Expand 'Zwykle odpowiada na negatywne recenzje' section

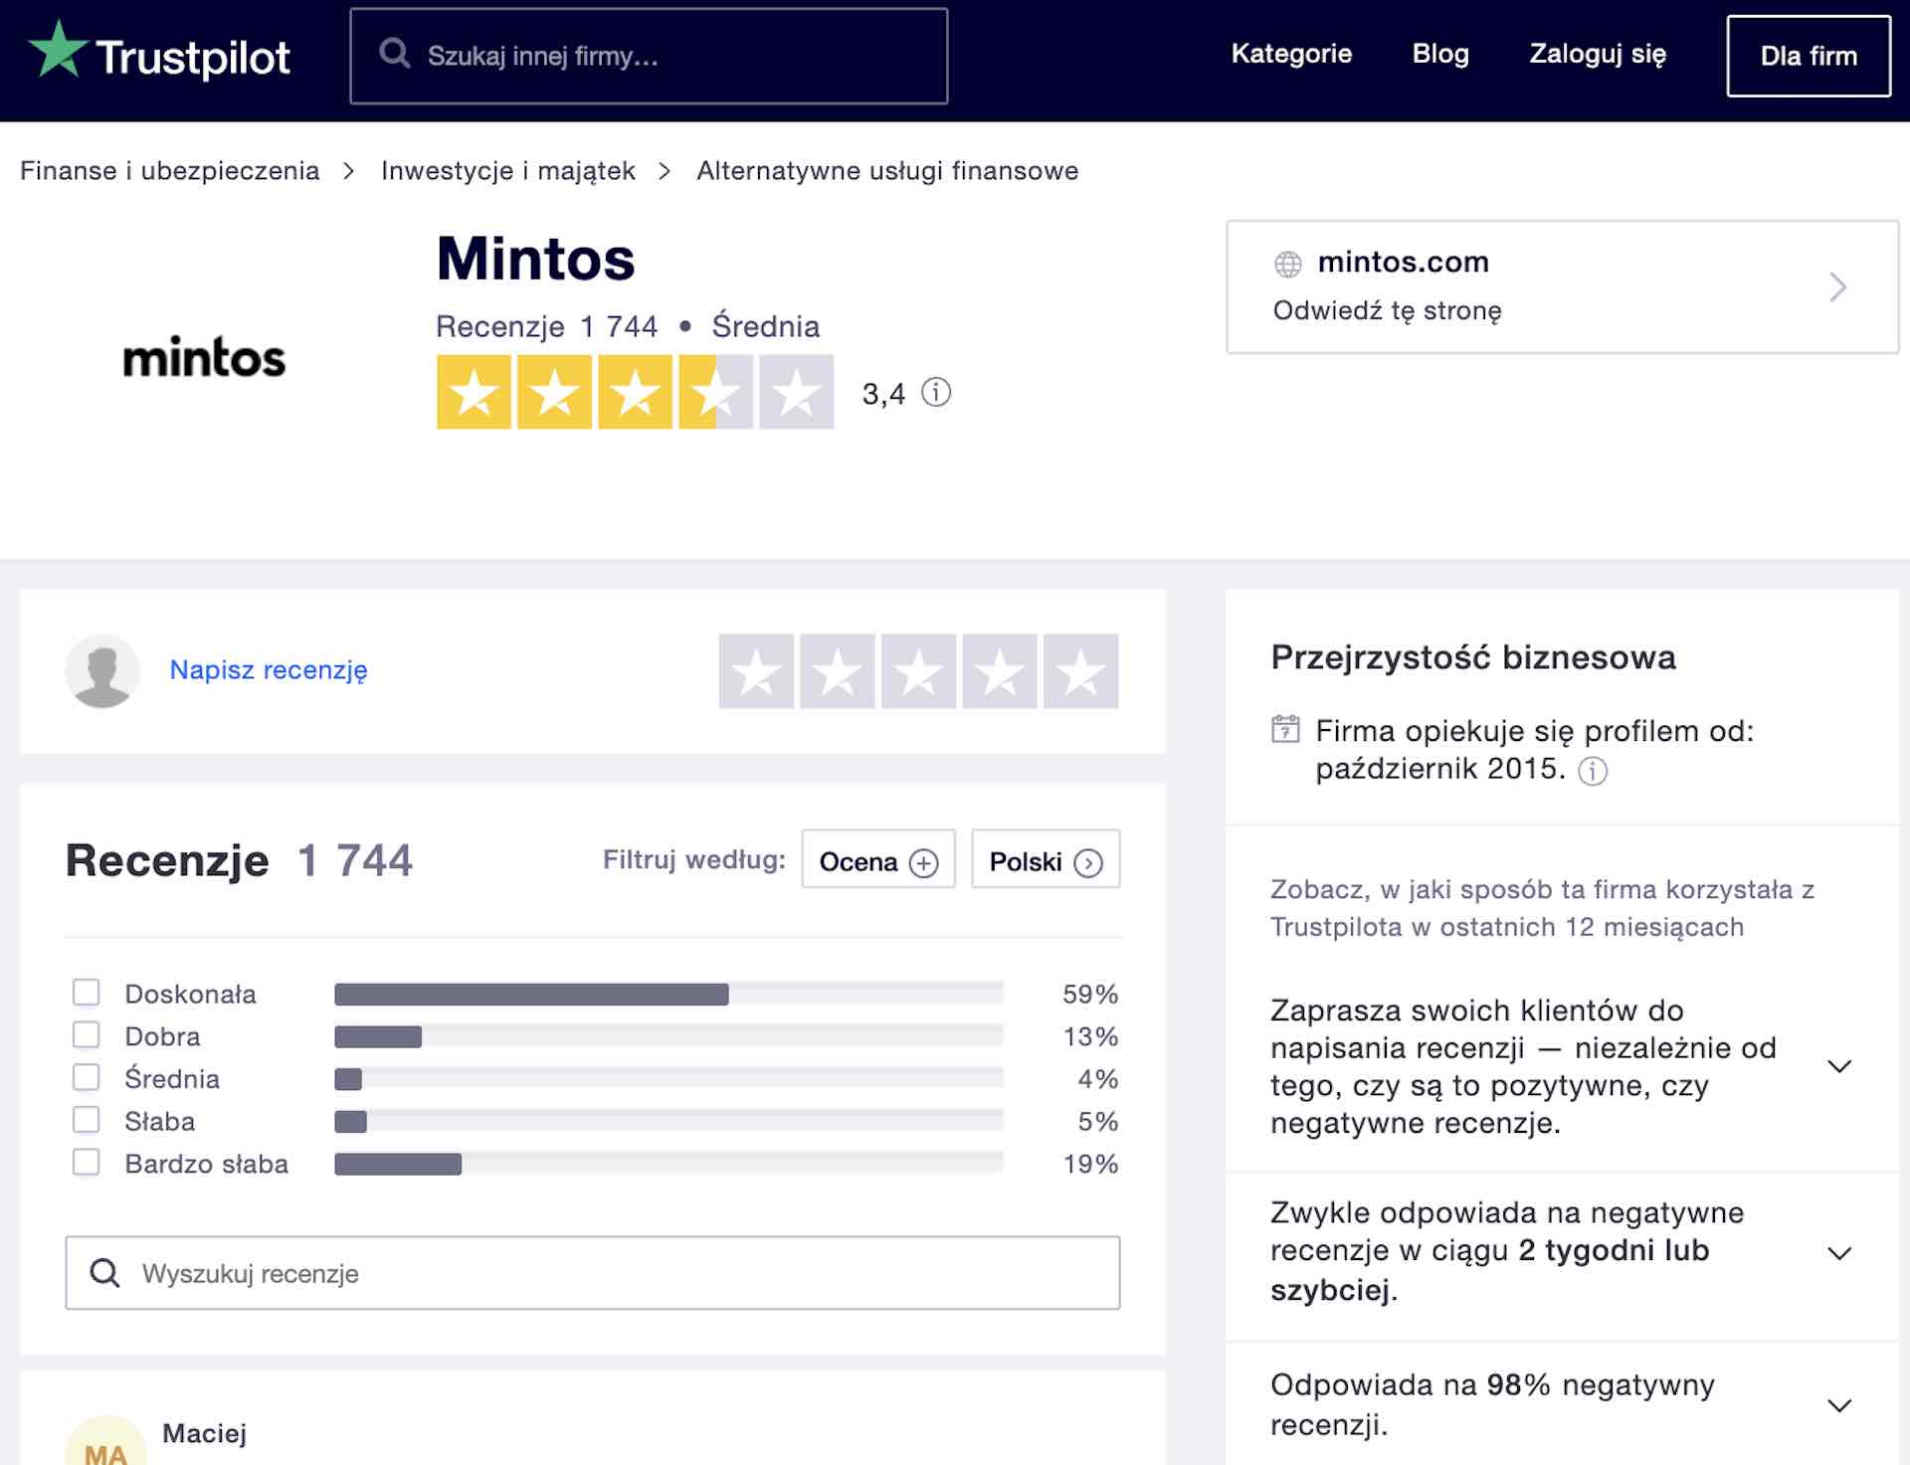click(1839, 1253)
